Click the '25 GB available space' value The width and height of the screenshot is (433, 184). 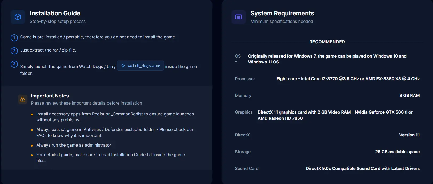tap(397, 152)
